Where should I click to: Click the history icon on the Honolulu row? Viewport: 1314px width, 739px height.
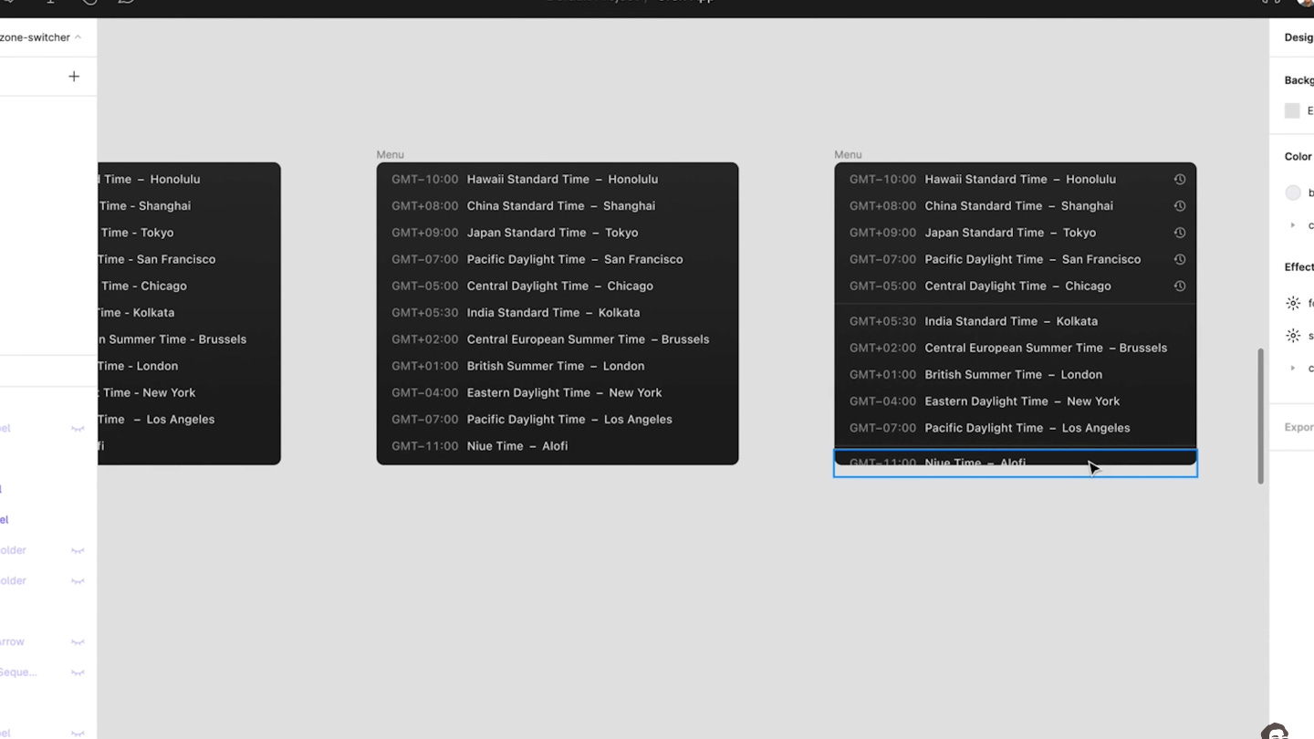(x=1179, y=180)
